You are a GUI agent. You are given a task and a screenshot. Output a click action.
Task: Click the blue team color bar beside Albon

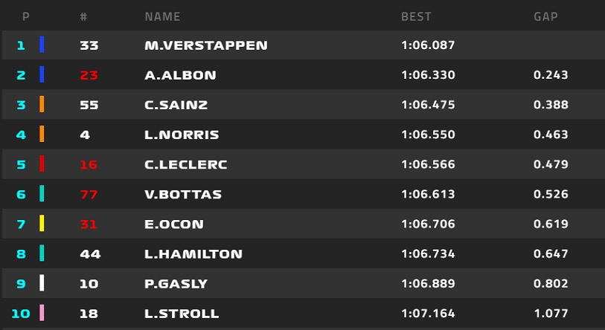click(42, 75)
